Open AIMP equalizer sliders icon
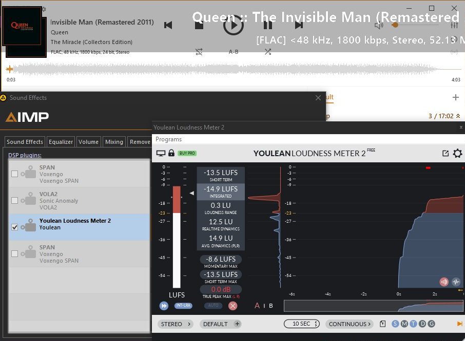The height and width of the screenshot is (341, 465). click(454, 25)
